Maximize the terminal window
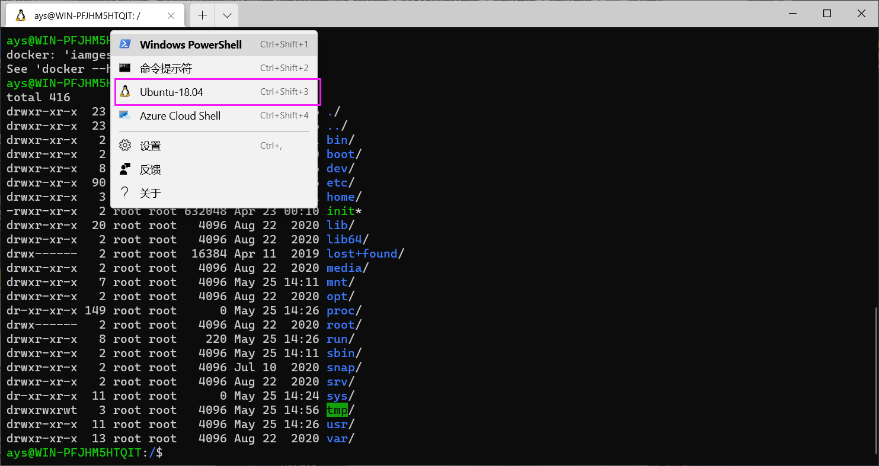The height and width of the screenshot is (466, 879). (827, 14)
